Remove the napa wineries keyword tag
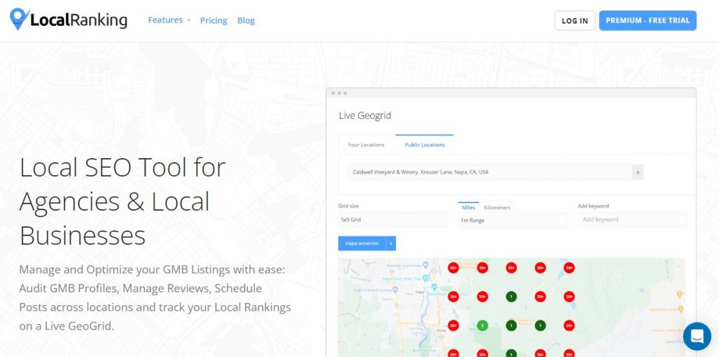 tap(391, 243)
